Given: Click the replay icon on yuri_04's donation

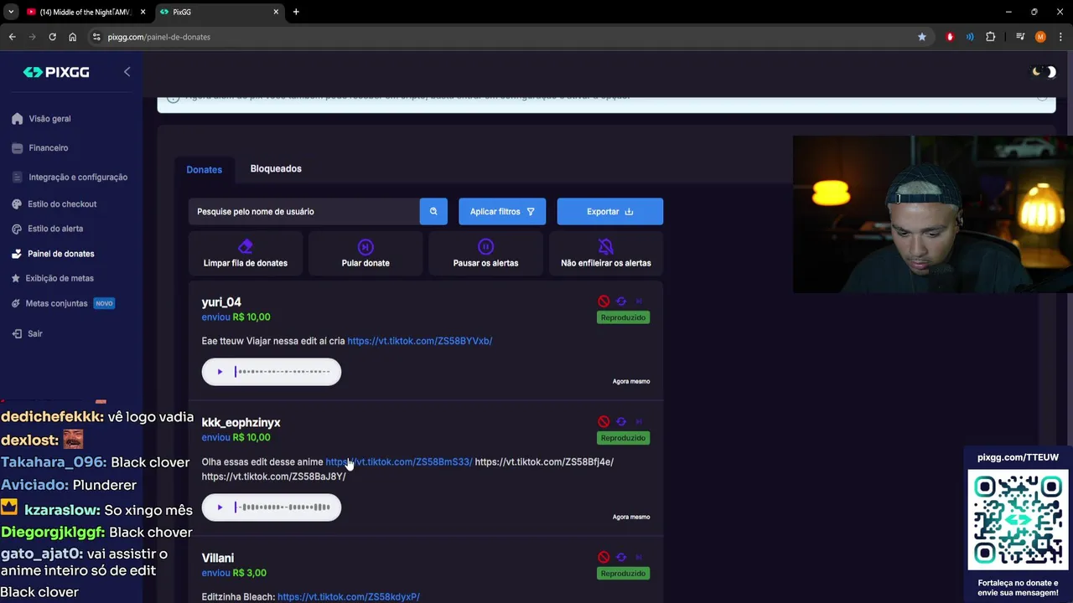Looking at the screenshot, I should [621, 301].
